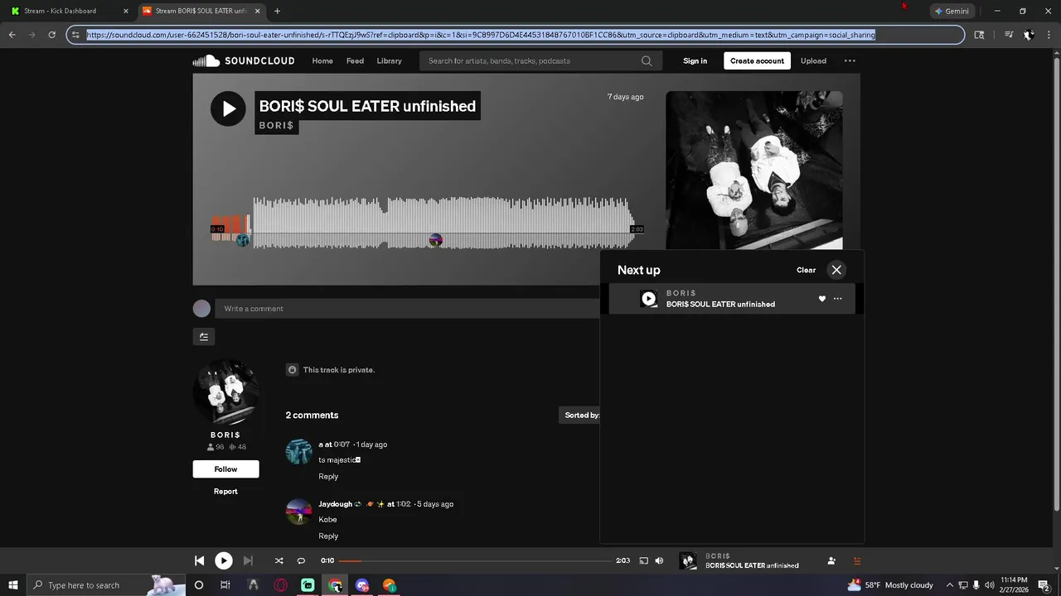Open the Sorted by dropdown
1061x596 pixels.
(x=581, y=416)
